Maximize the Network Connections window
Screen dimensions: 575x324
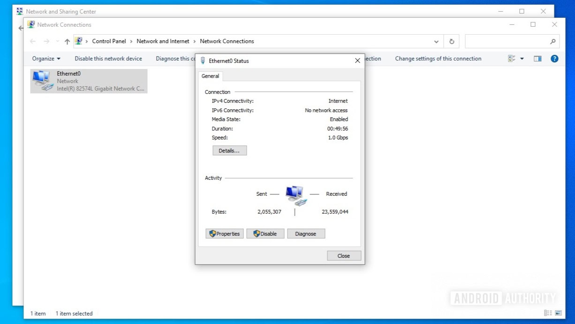[533, 24]
